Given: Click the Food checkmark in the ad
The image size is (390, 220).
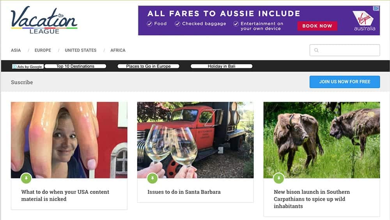Looking at the screenshot, I should coord(149,24).
